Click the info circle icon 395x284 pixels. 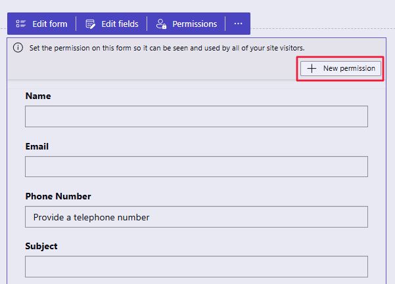pos(18,48)
